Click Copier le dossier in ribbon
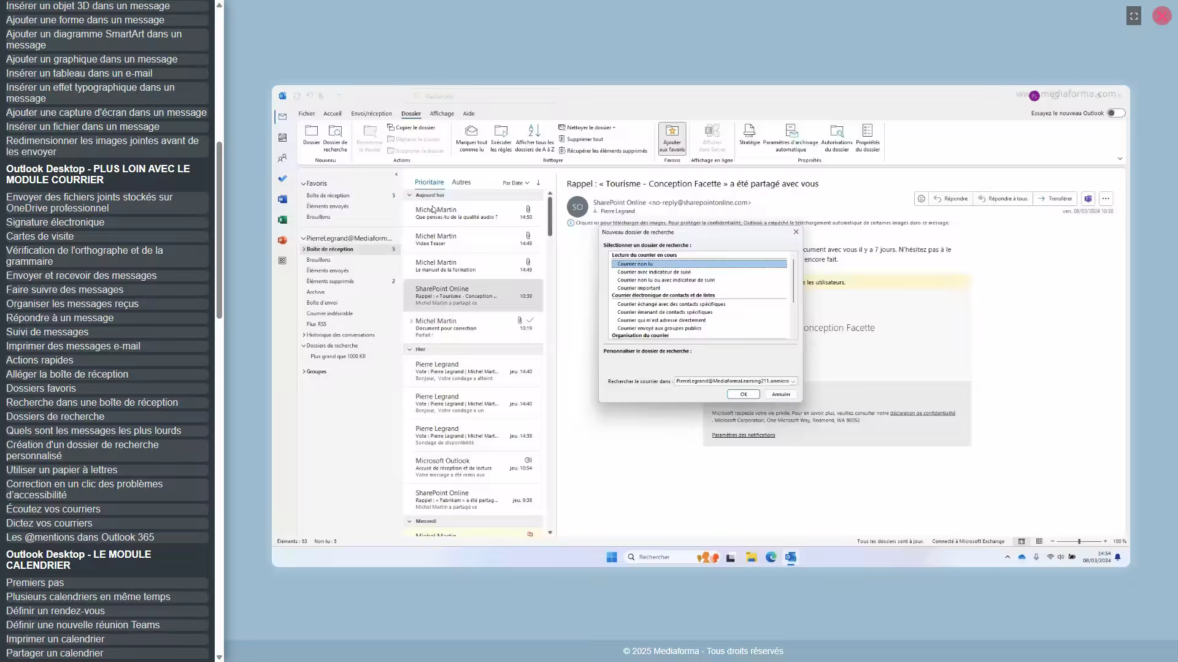The image size is (1178, 662). point(411,127)
